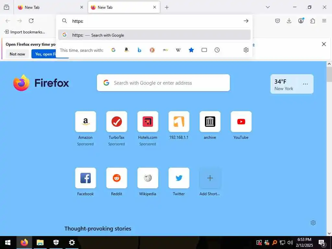Search bookmarks via the star icon

(x=191, y=50)
